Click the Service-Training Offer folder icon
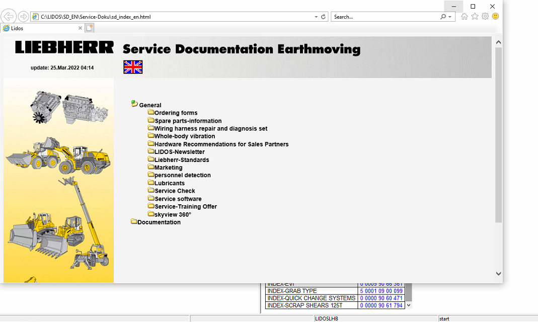The width and height of the screenshot is (538, 322). tap(151, 206)
